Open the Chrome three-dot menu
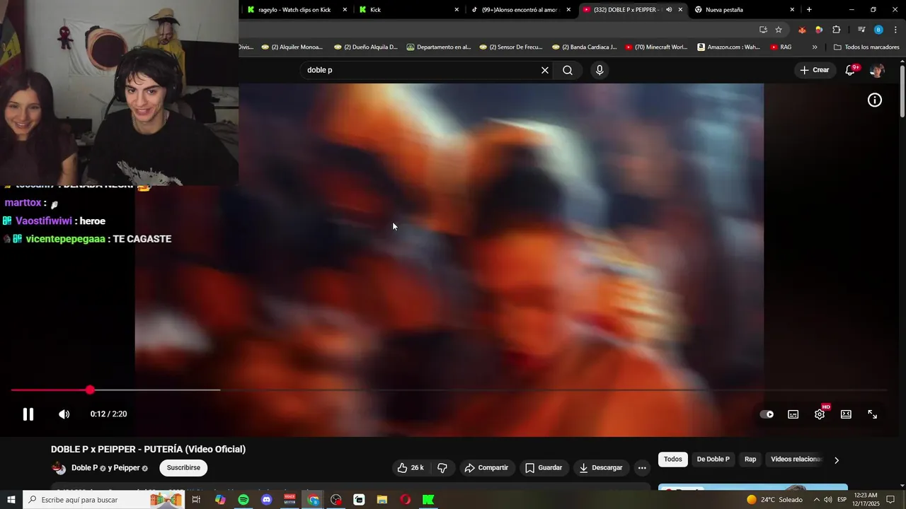 coord(896,30)
